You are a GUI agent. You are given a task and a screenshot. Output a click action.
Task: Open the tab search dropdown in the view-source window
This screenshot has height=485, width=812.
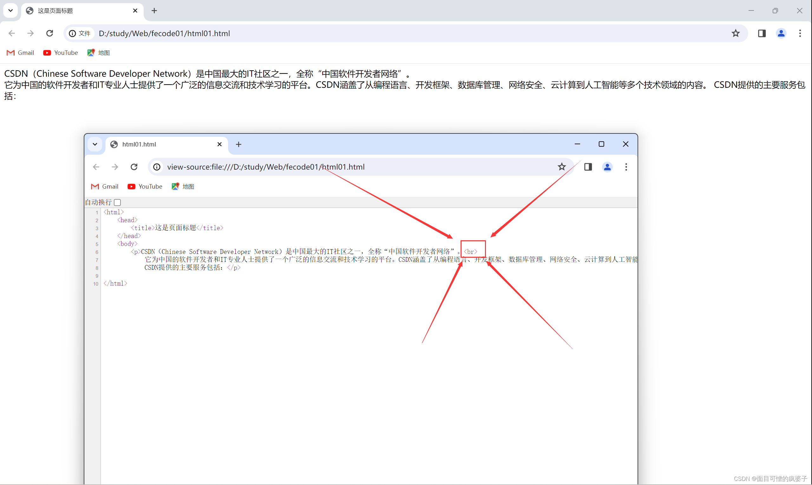95,144
